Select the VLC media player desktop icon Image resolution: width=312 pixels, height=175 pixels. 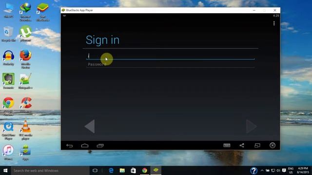(x=25, y=130)
